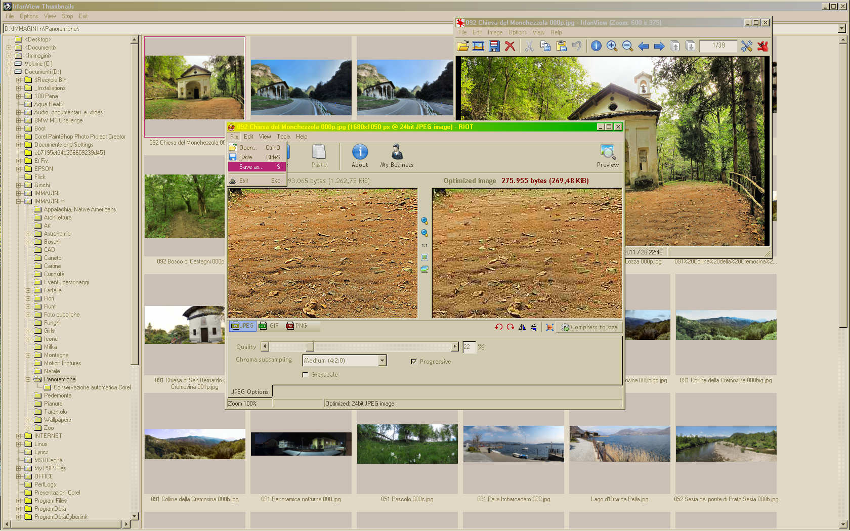Click the disabled Paste icon in RIOT toolbar

319,155
